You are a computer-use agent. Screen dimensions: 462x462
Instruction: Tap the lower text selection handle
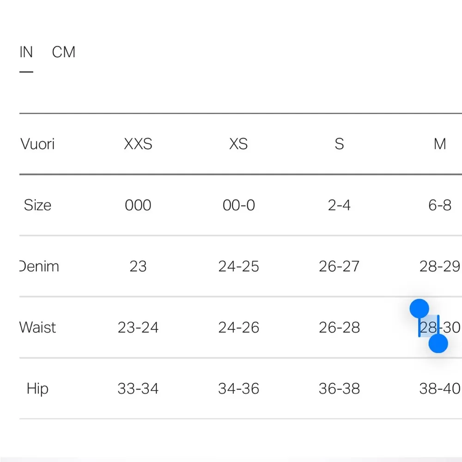(x=438, y=343)
